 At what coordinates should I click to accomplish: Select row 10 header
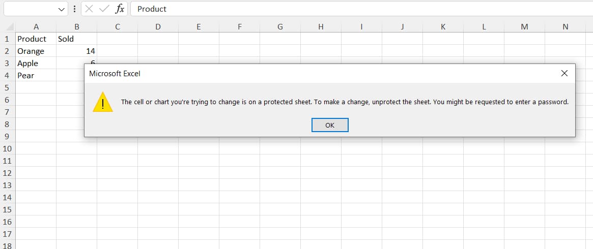(x=8, y=148)
